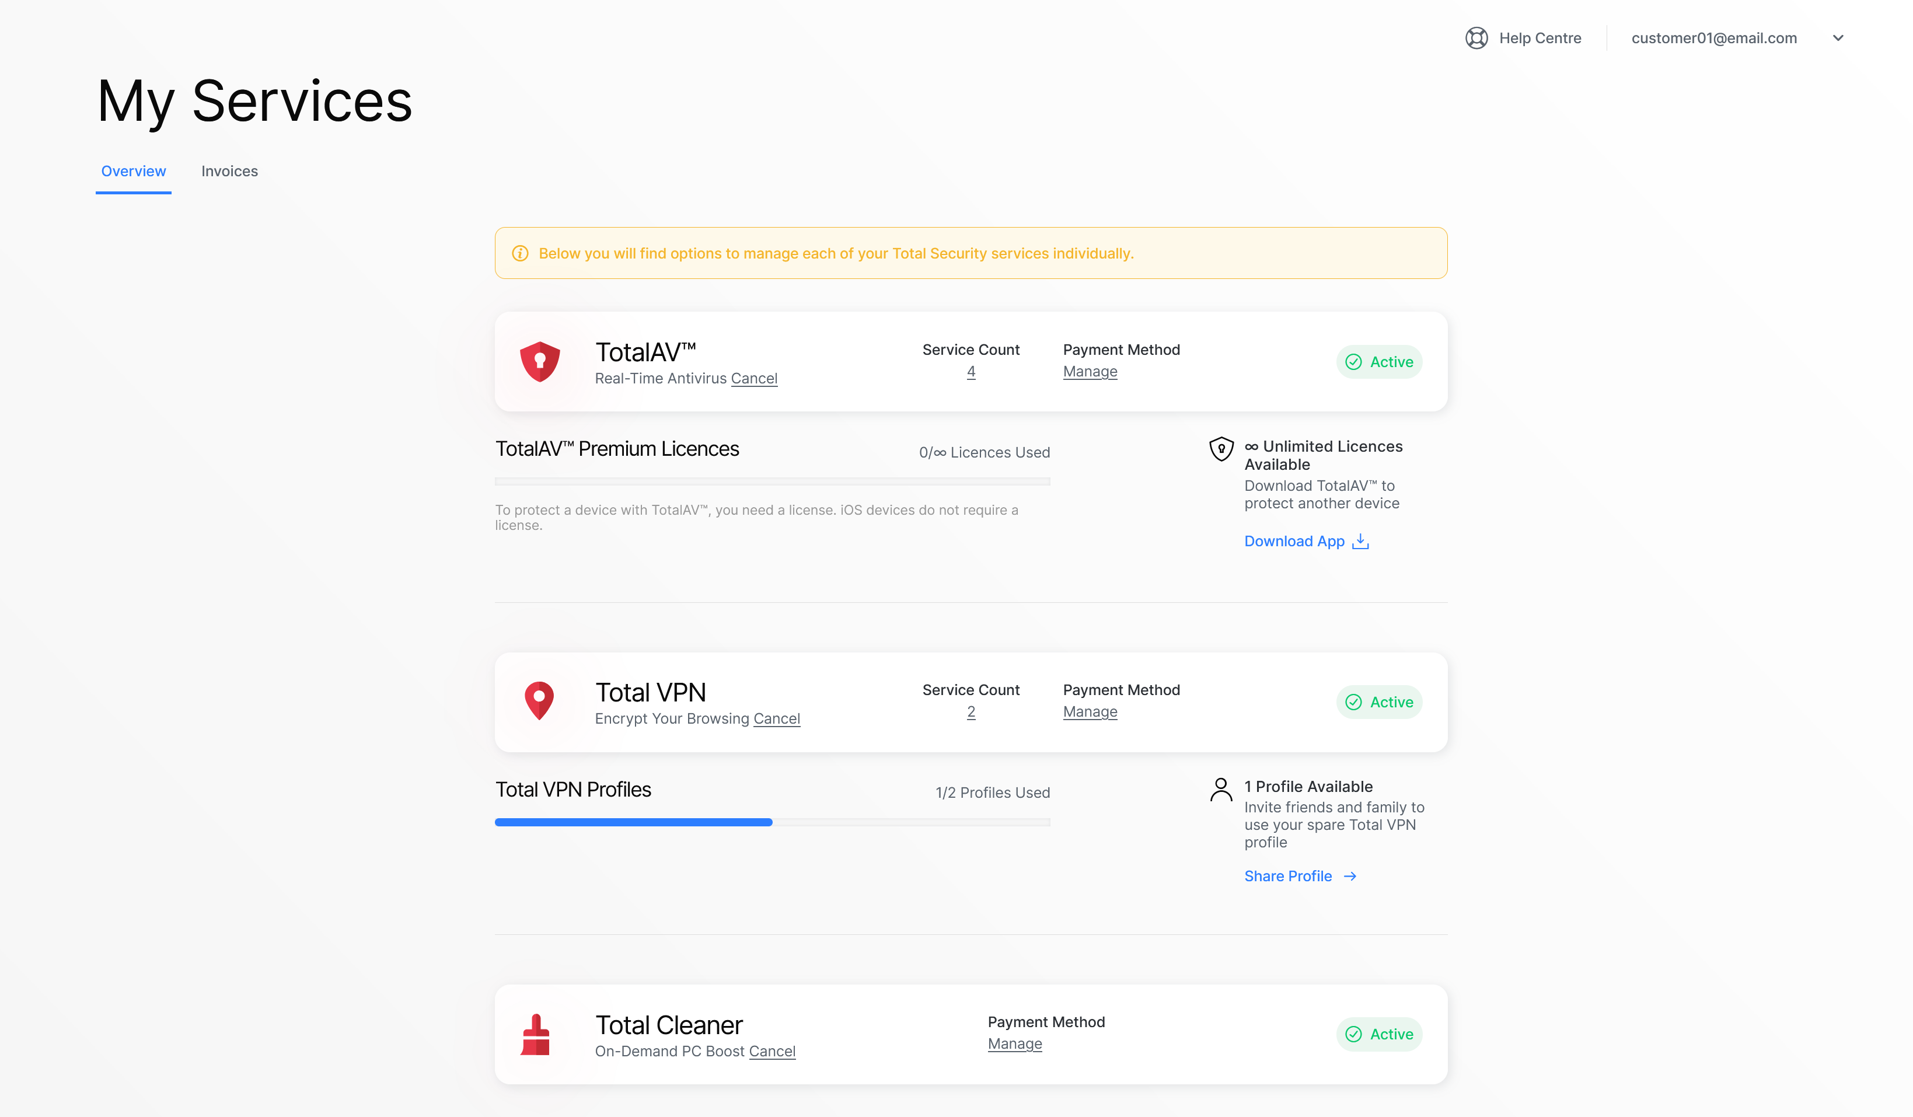The height and width of the screenshot is (1117, 1913).
Task: Cancel the TotalAV Real-Time Antivirus service
Action: 754,378
